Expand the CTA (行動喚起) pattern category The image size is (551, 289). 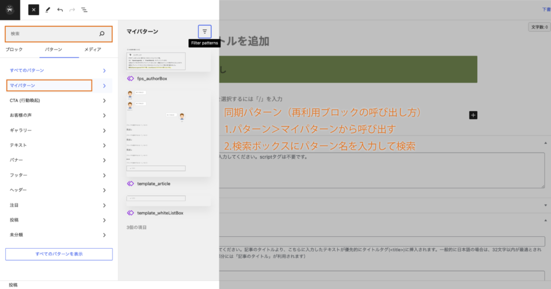59,100
